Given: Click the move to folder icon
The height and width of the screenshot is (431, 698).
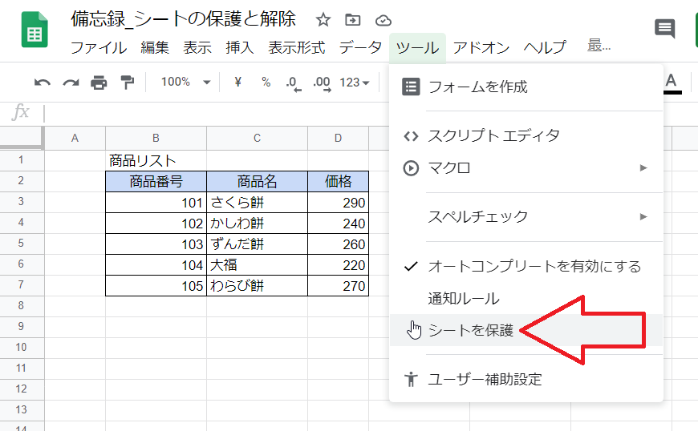Looking at the screenshot, I should (x=352, y=20).
